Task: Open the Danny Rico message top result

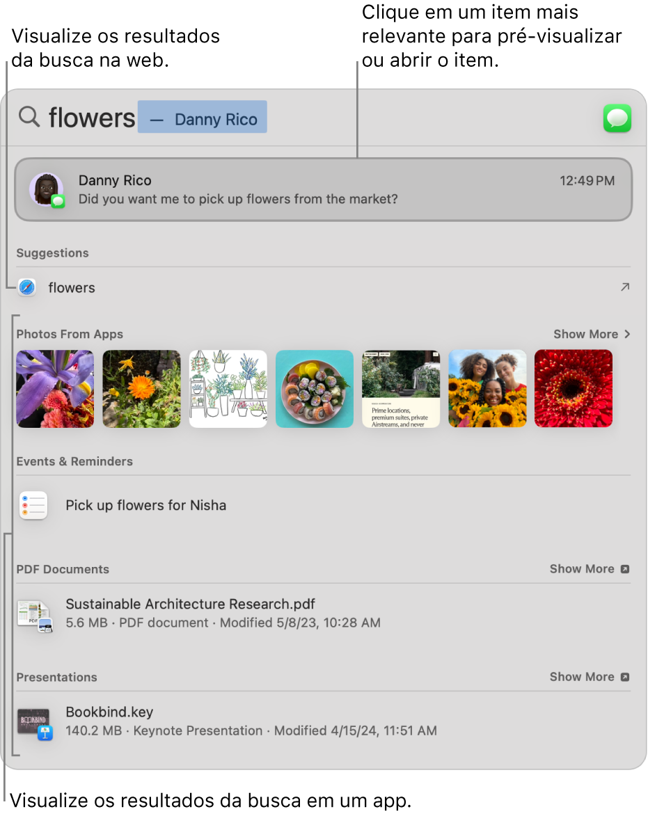Action: point(323,190)
